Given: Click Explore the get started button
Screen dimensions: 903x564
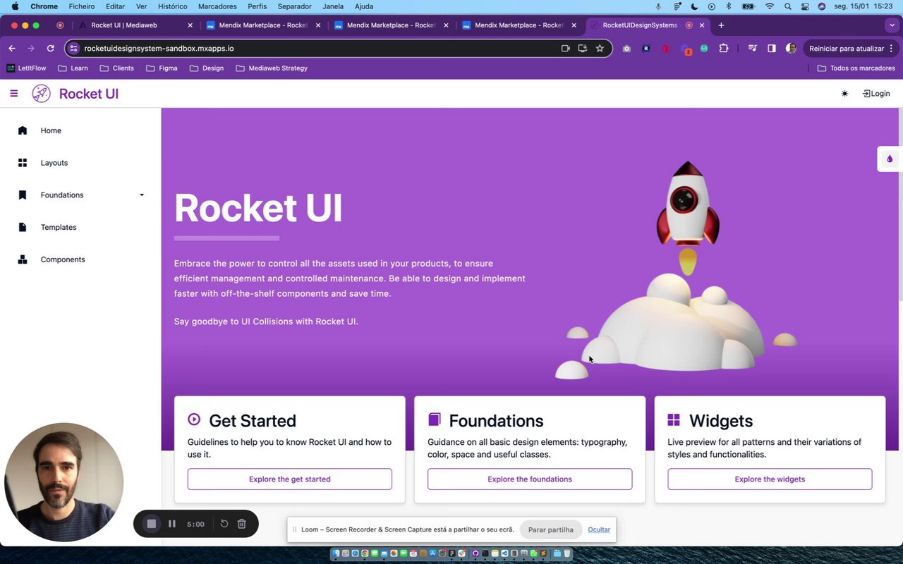Looking at the screenshot, I should (290, 479).
